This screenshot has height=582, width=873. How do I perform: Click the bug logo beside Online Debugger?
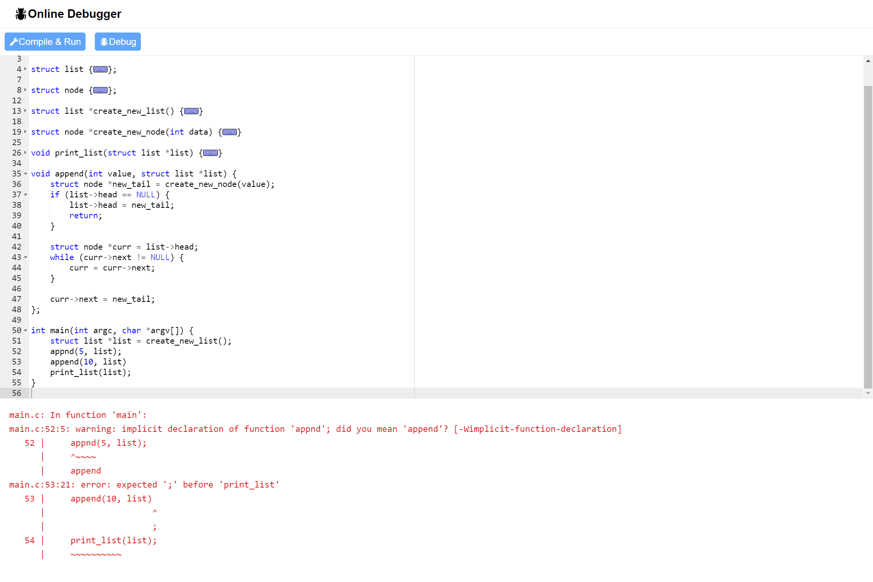(x=21, y=14)
